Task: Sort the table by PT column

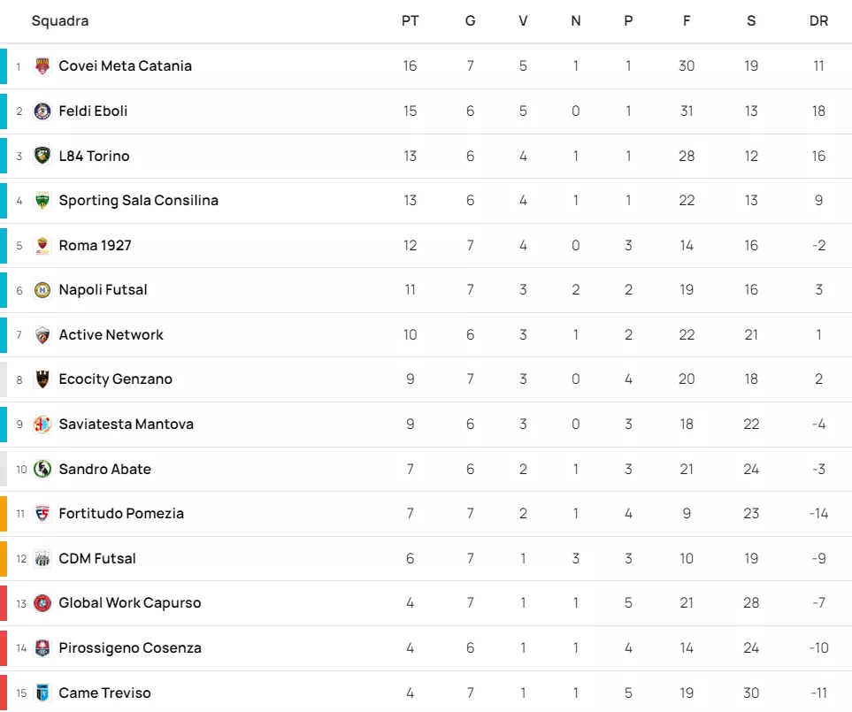Action: tap(410, 21)
